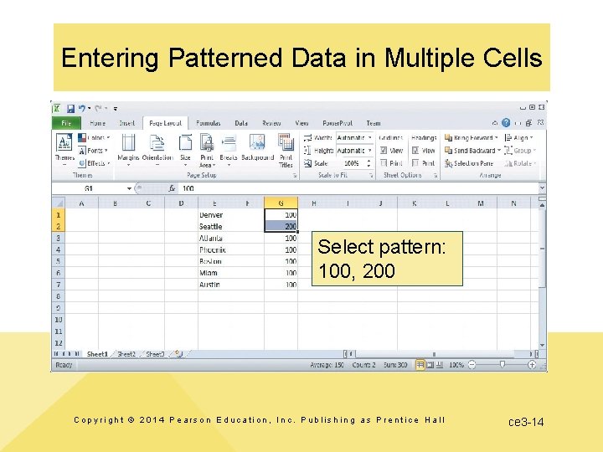603x452 pixels.
Task: Toggle Gridlines Print checkbox
Action: (x=384, y=163)
